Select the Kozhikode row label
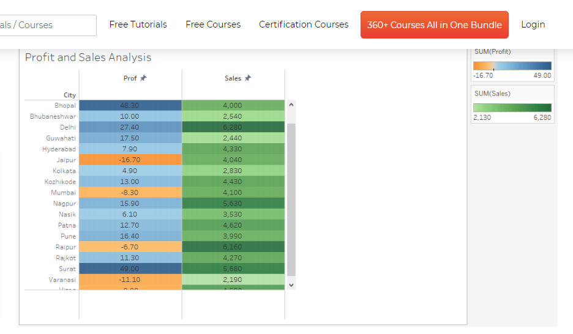Image resolution: width=573 pixels, height=334 pixels. point(60,182)
